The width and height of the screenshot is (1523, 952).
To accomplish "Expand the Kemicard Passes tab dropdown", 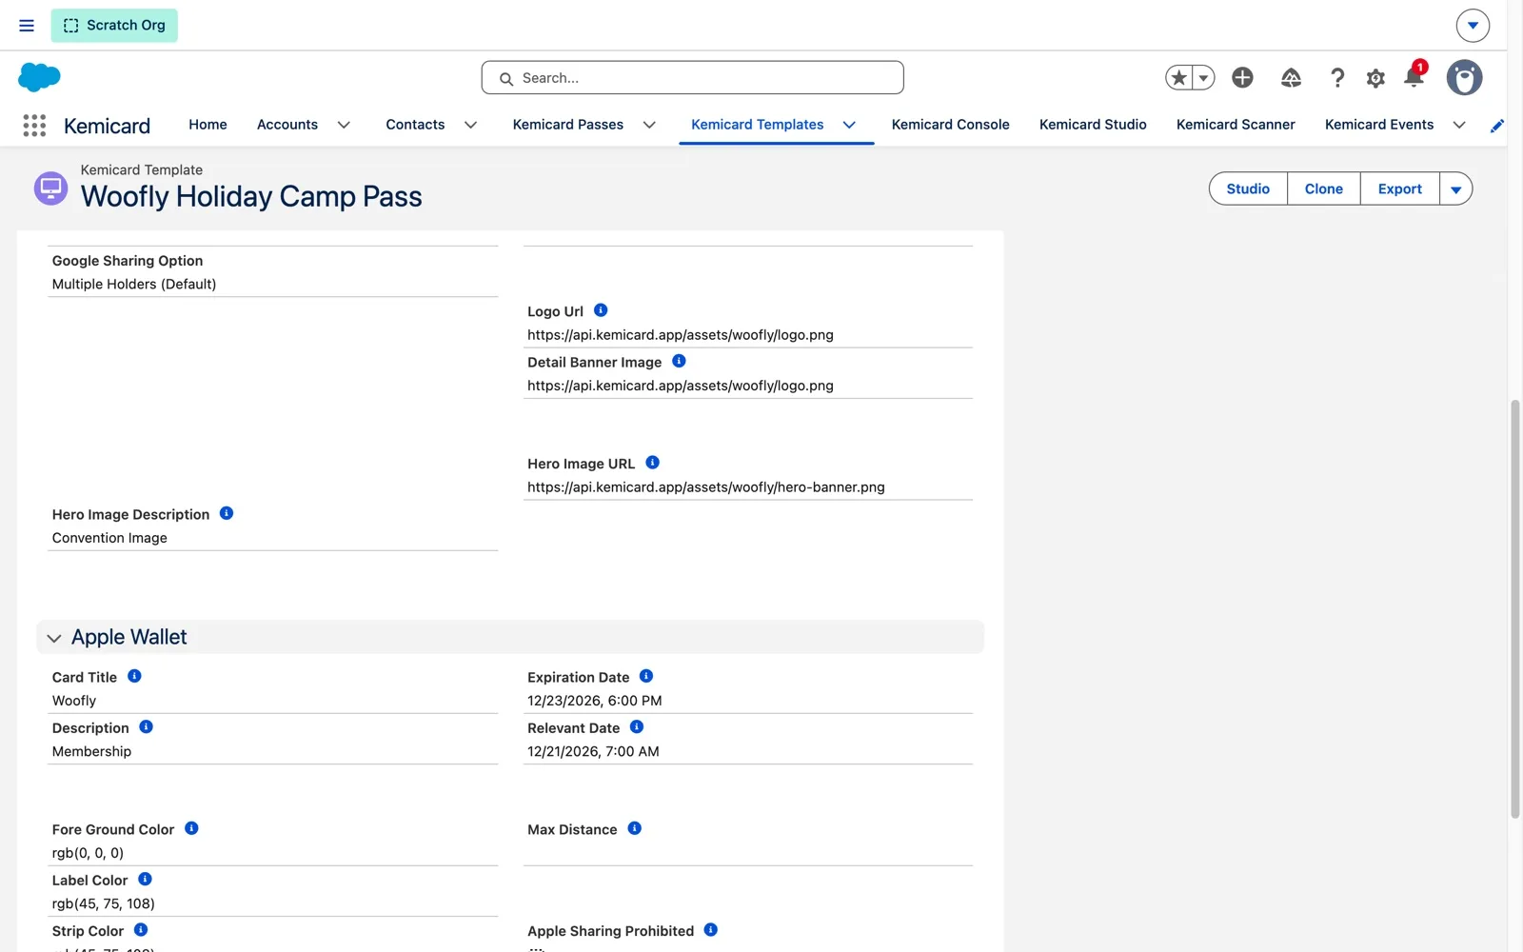I will 649,125.
